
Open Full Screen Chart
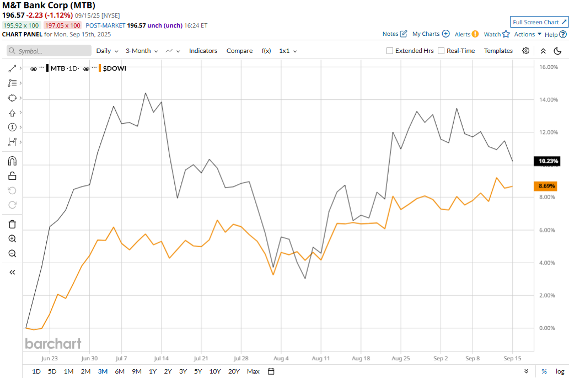point(539,22)
